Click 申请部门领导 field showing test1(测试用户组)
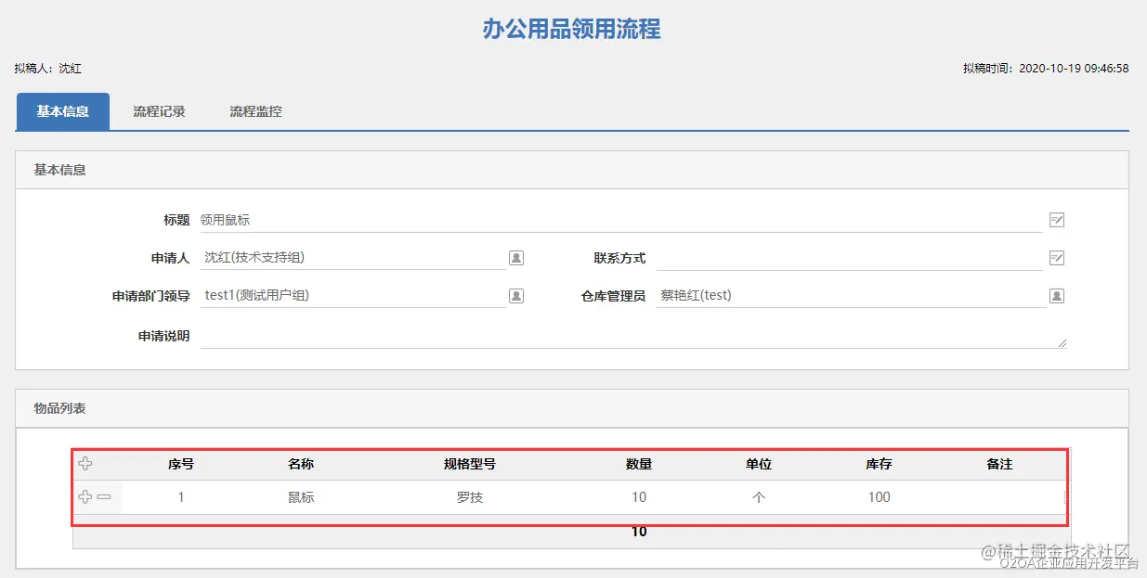Image resolution: width=1147 pixels, height=578 pixels. 353,296
